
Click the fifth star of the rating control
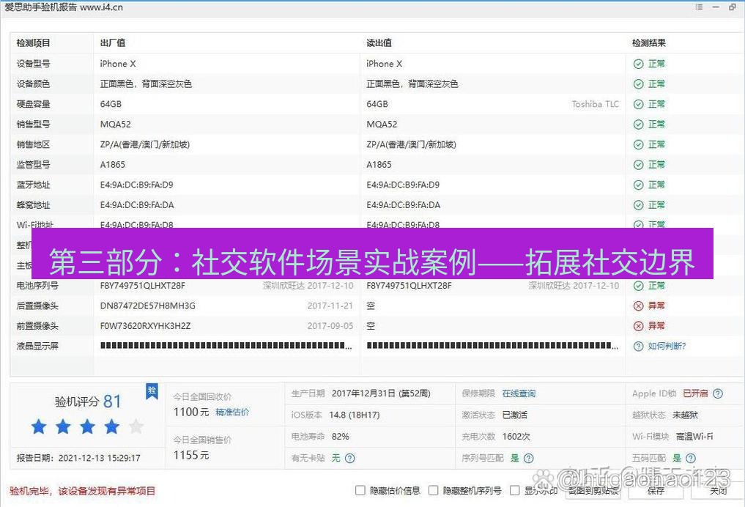(136, 426)
